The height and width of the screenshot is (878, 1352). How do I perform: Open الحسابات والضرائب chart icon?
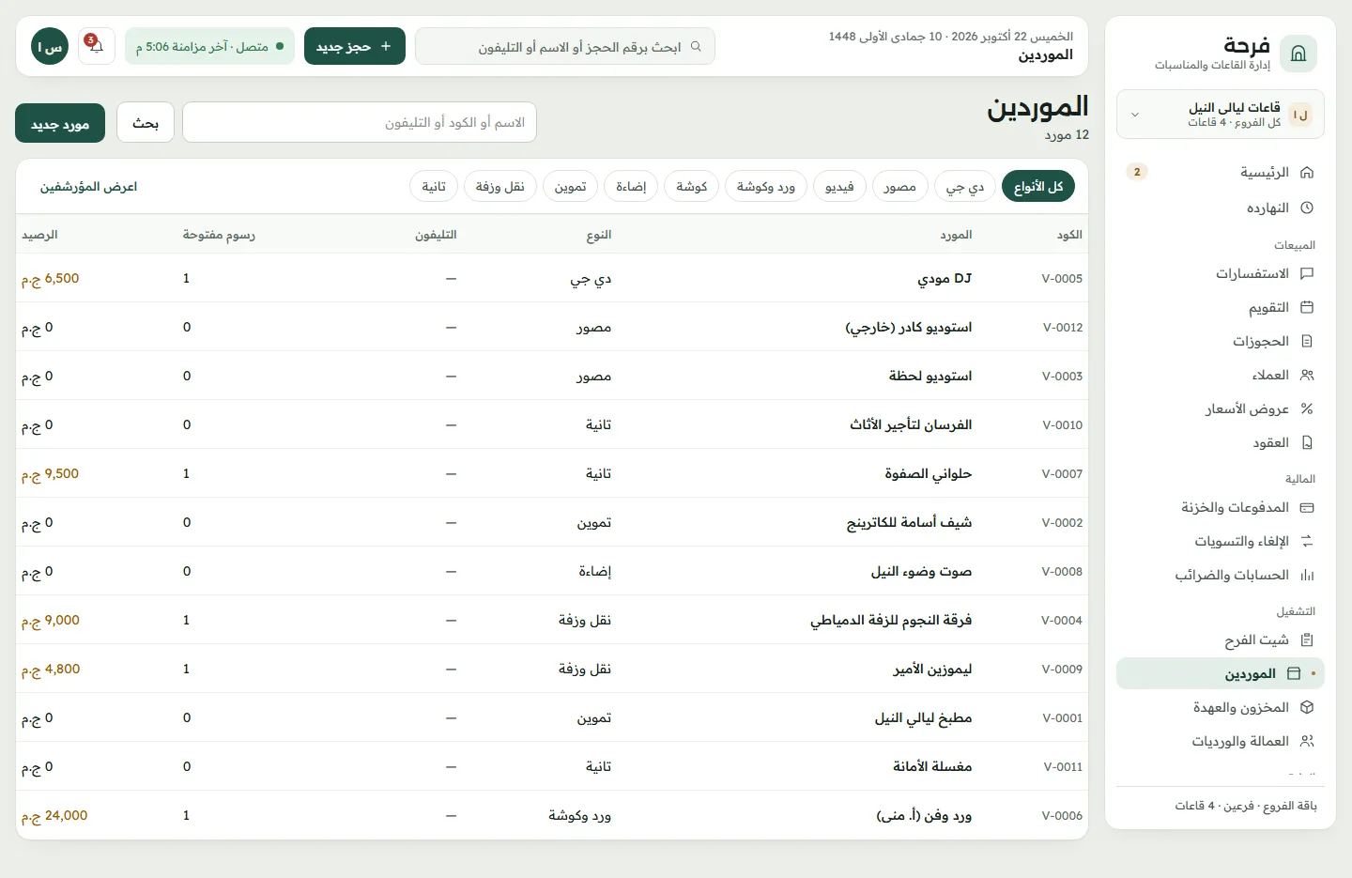[1307, 575]
